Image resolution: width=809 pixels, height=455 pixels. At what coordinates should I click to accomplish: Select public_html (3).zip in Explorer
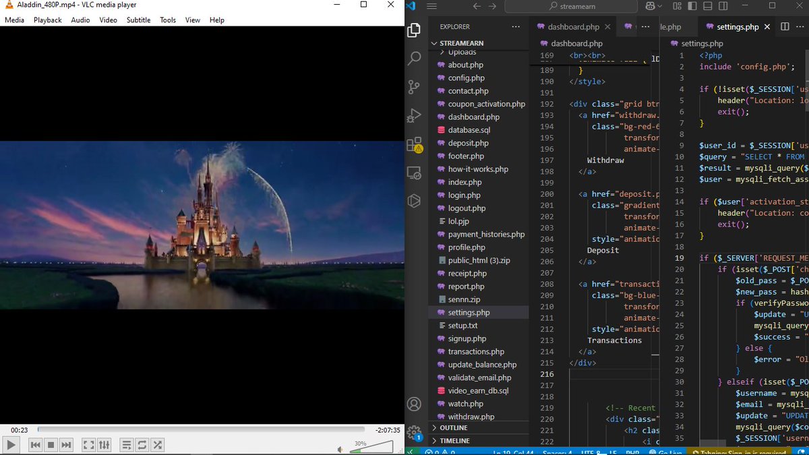tap(479, 260)
